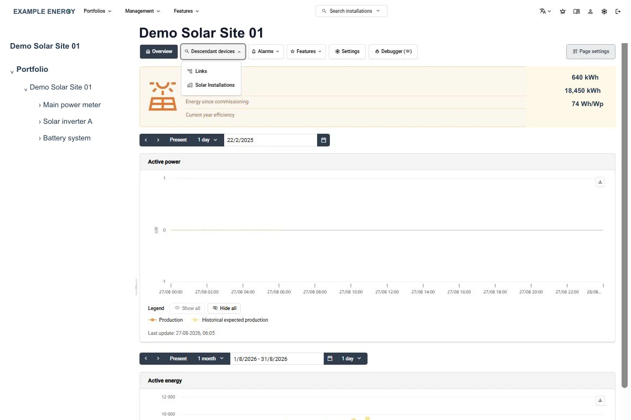Click the logout icon
Viewport: 631px width, 420px height.
pos(618,11)
